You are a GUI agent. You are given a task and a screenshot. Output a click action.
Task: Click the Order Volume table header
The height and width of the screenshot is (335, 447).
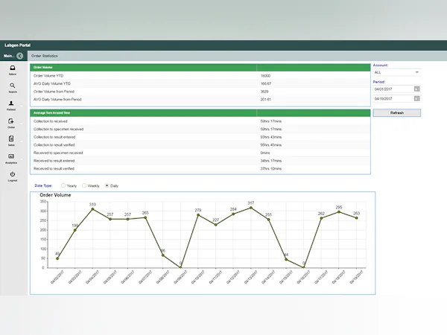pos(200,68)
